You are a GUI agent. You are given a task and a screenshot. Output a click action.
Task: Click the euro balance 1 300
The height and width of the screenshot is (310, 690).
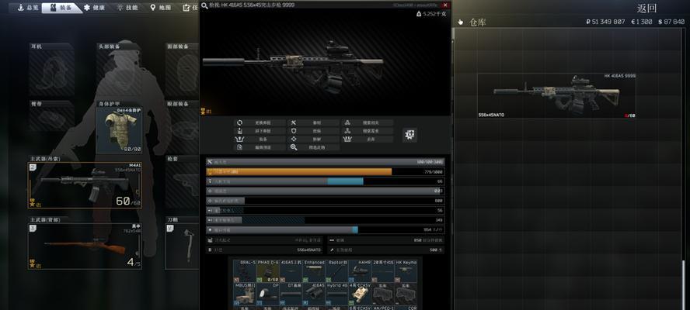coord(642,22)
